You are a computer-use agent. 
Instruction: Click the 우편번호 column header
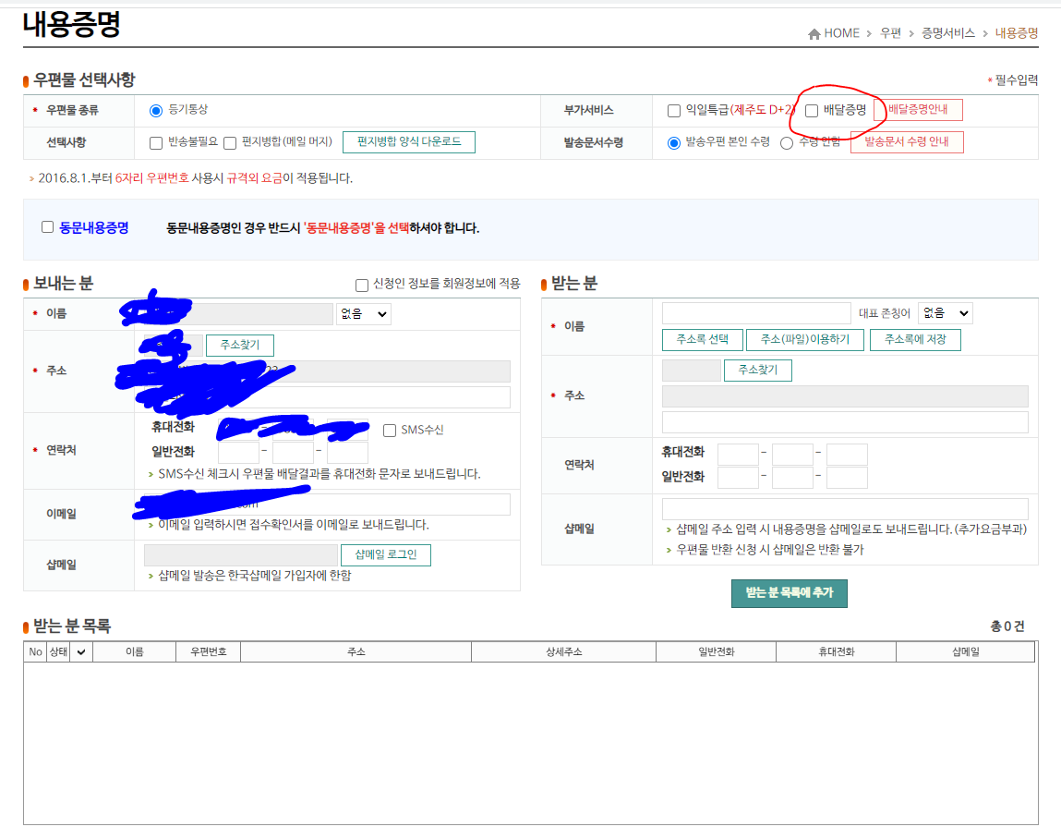tap(209, 652)
